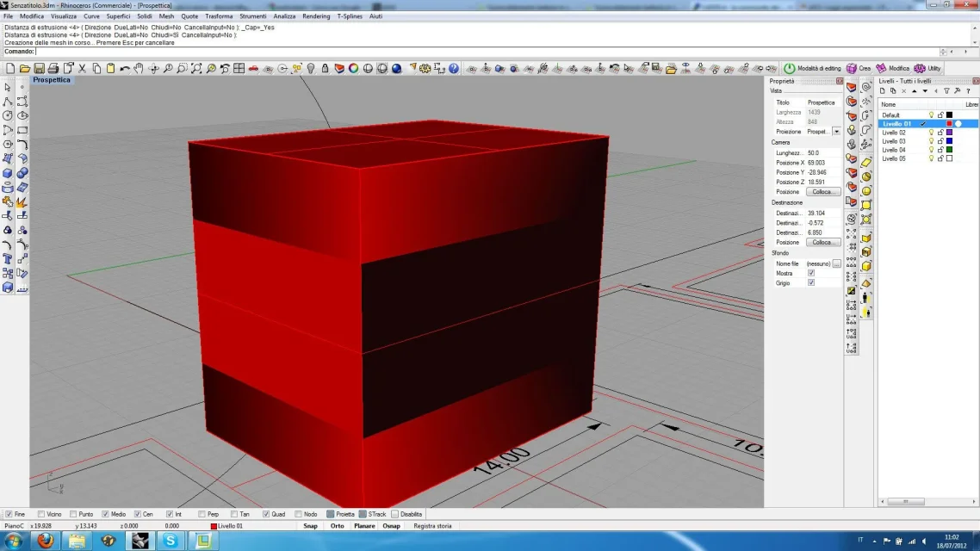Image resolution: width=980 pixels, height=551 pixels.
Task: Open the Superfici menu
Action: [x=118, y=16]
